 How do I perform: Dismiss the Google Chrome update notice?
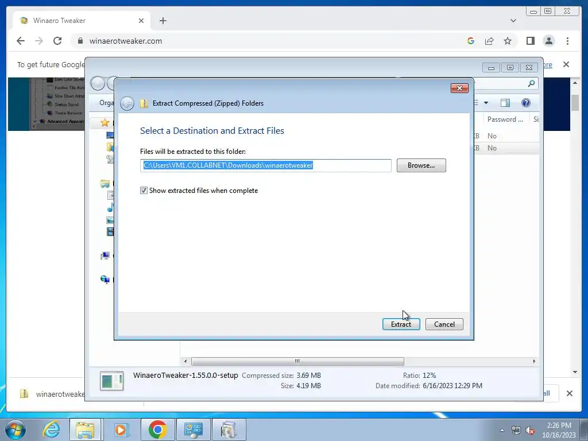click(x=566, y=64)
